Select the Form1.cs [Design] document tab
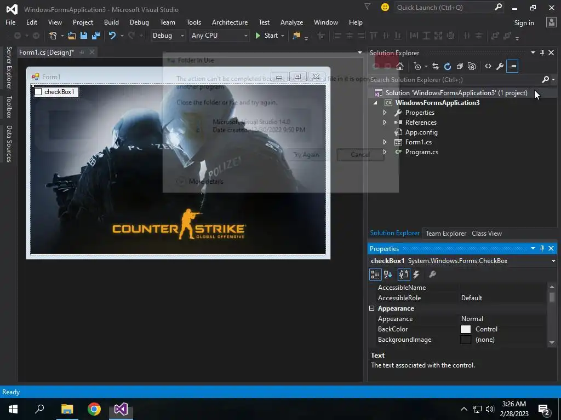The height and width of the screenshot is (420, 561). 46,52
